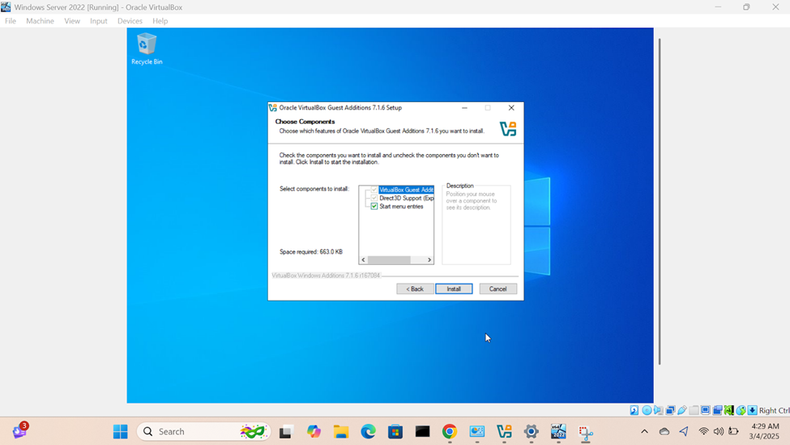Click the Back button

[415, 289]
